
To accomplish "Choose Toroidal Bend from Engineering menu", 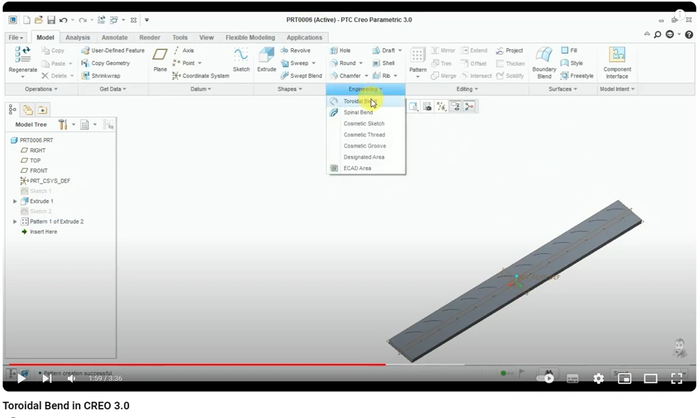I will 366,101.
